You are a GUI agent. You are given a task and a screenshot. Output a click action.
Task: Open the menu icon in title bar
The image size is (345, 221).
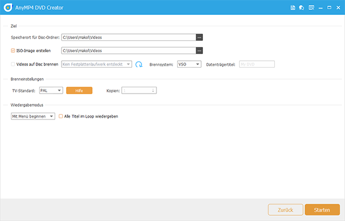pyautogui.click(x=311, y=7)
